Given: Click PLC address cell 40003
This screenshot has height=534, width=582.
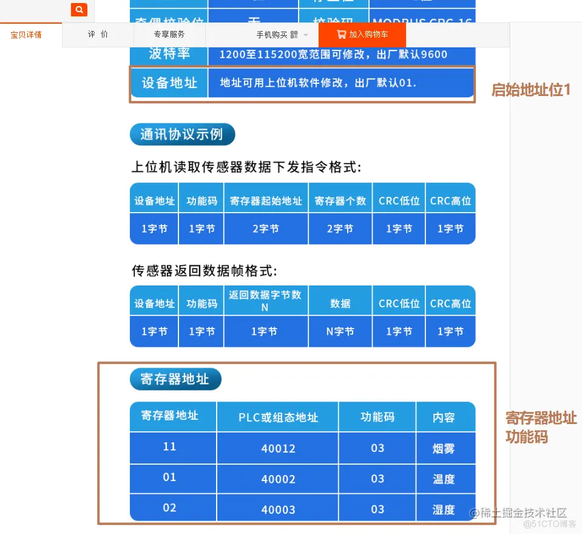Looking at the screenshot, I should tap(277, 508).
